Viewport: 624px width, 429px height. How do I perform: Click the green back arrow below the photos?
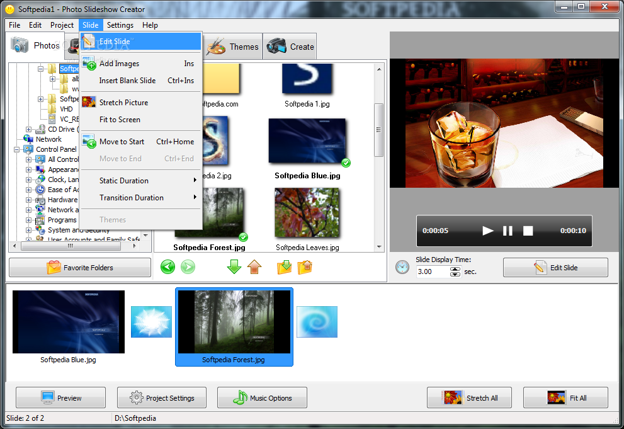(167, 267)
